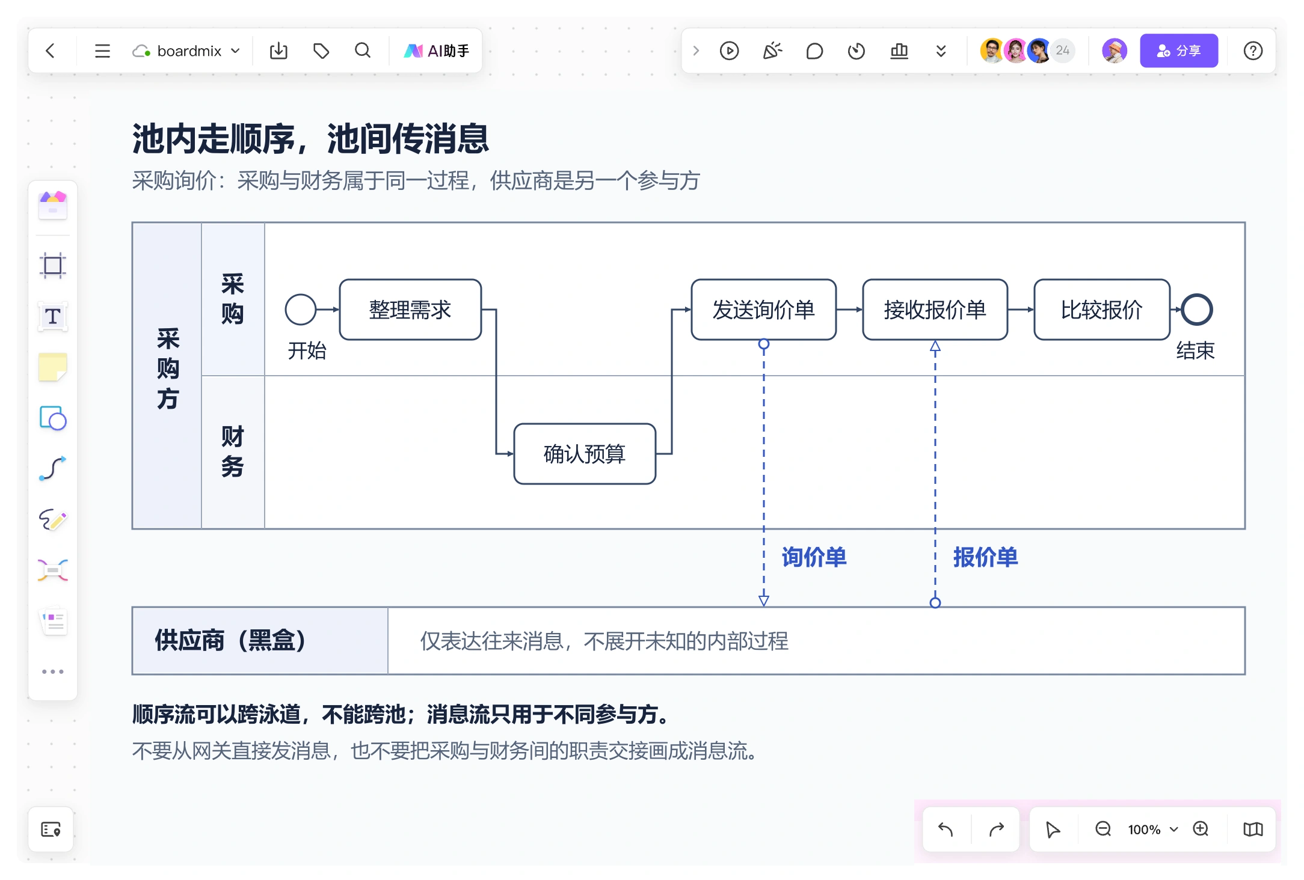The height and width of the screenshot is (880, 1304).
Task: Click the 开始 start event circle
Action: [301, 310]
